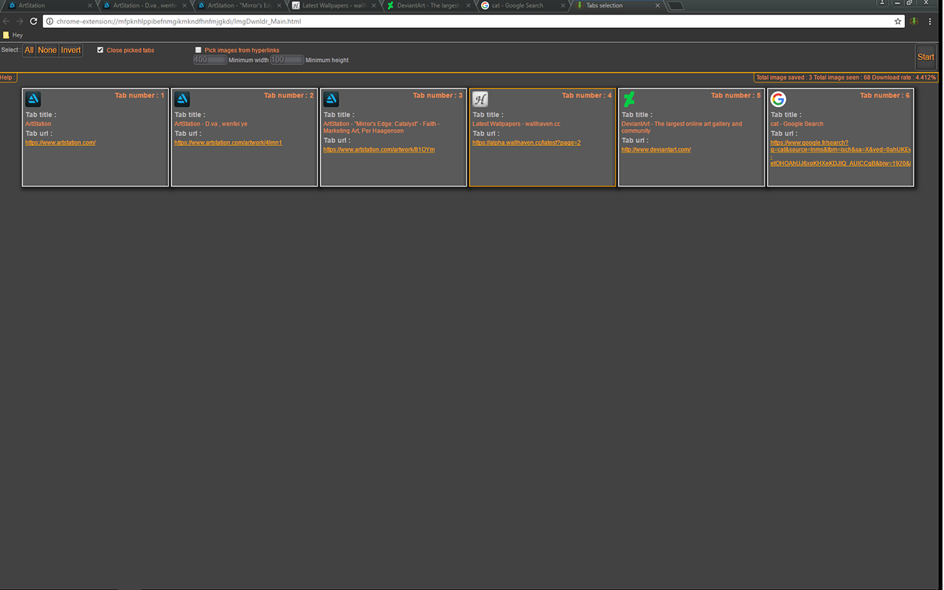
Task: Select all tabs with the All button
Action: coord(29,50)
